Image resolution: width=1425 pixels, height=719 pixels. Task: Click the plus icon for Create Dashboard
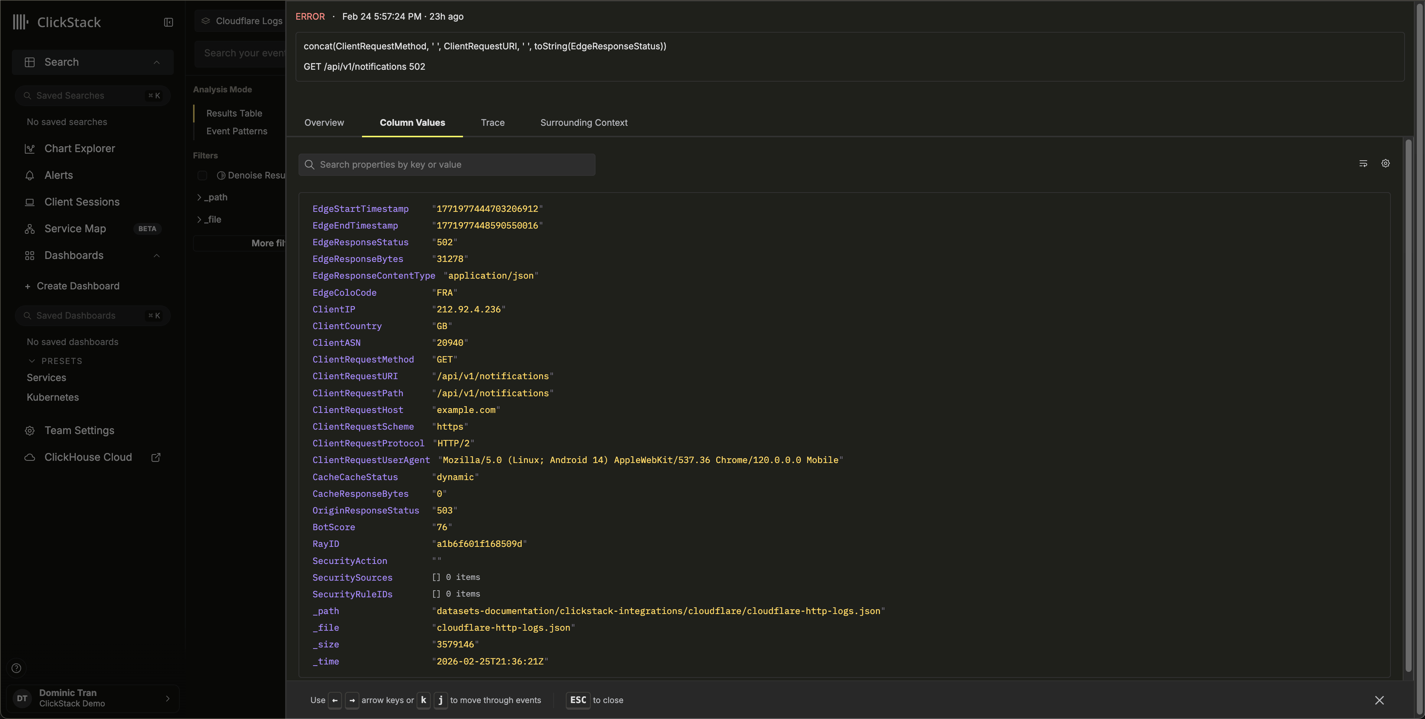pos(27,286)
